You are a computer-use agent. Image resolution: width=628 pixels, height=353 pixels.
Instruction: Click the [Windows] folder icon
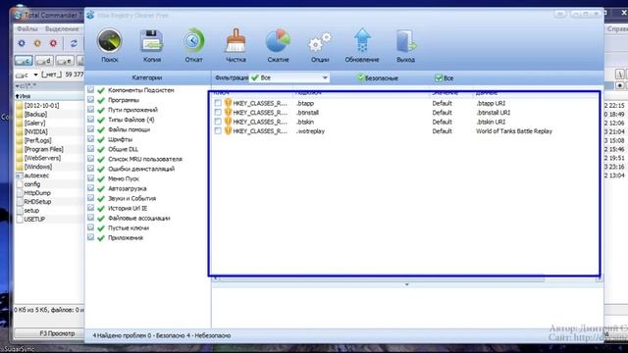[x=20, y=167]
